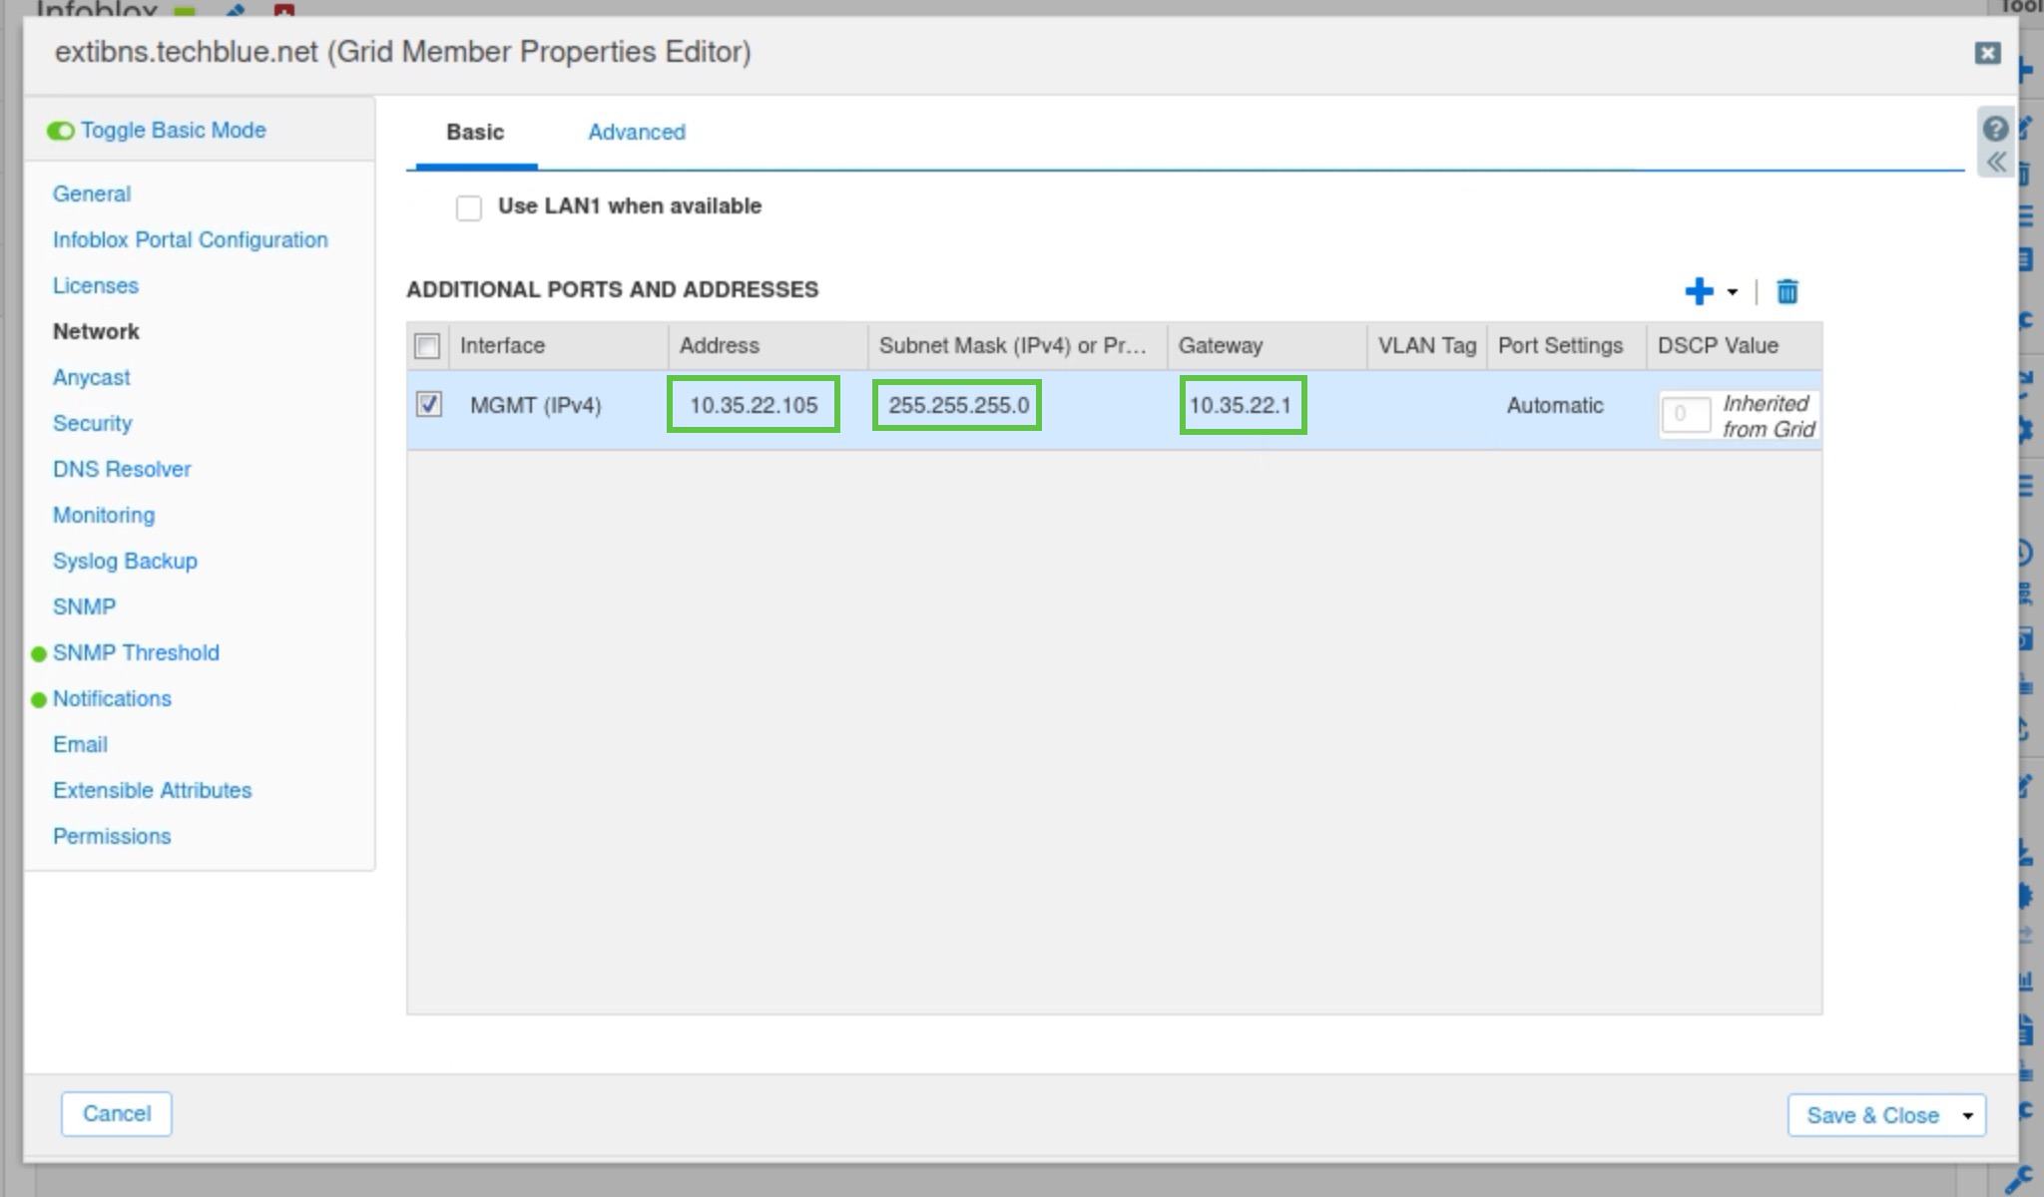Click the DSCP Value input field
The width and height of the screenshot is (2044, 1197).
coord(1685,414)
